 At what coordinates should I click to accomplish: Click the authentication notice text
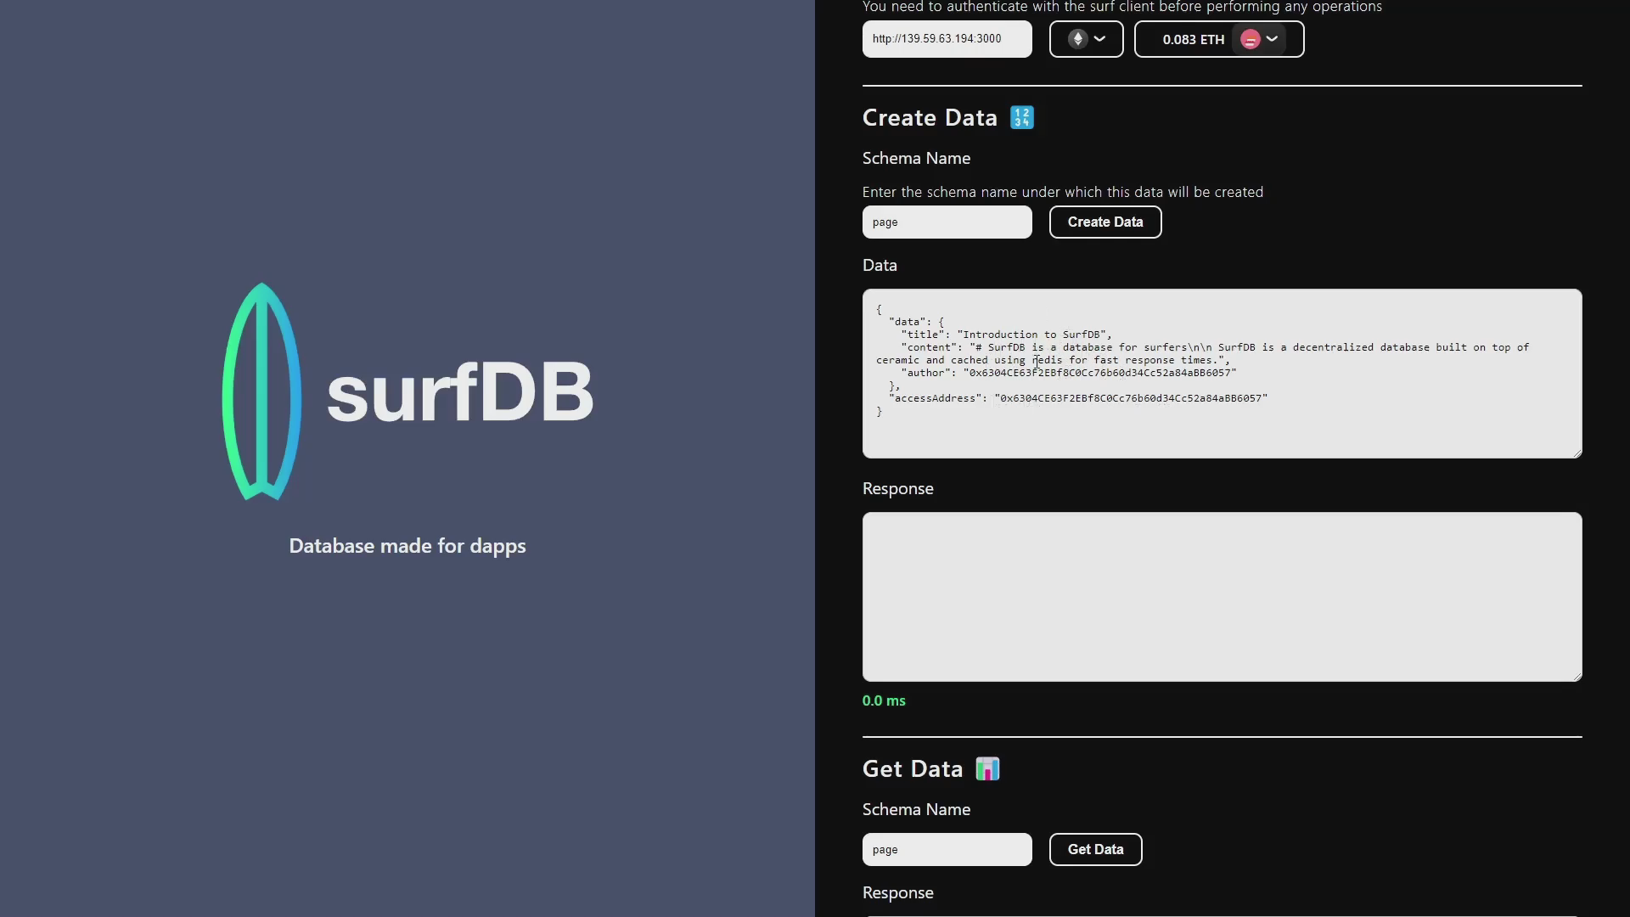[1122, 7]
